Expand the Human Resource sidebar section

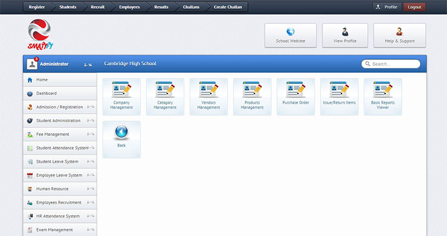tap(60, 189)
